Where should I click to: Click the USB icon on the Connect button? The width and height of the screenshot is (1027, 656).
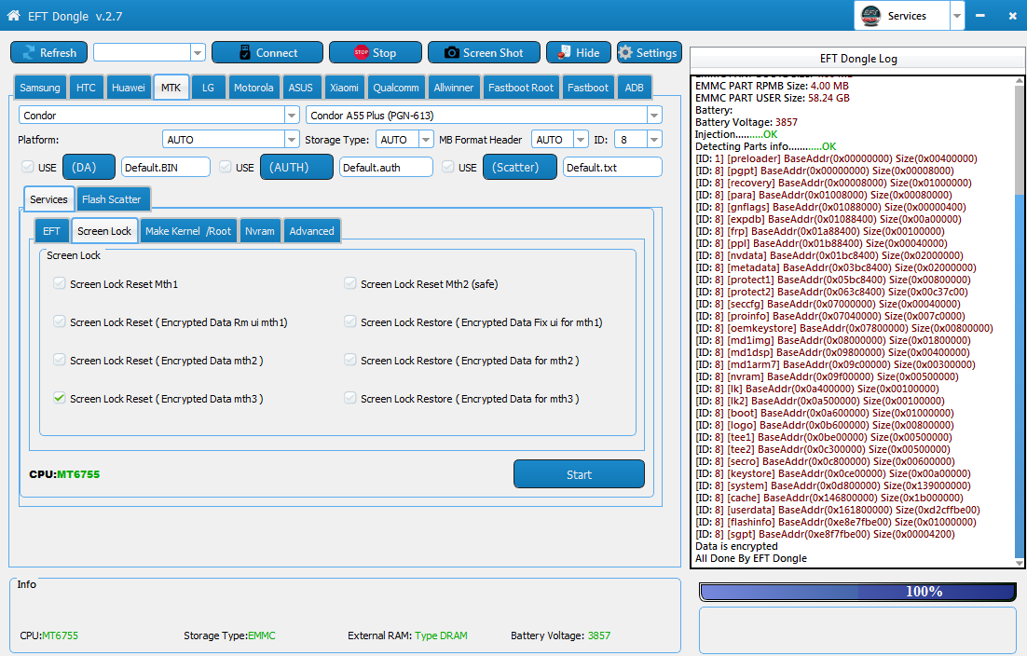(x=245, y=52)
